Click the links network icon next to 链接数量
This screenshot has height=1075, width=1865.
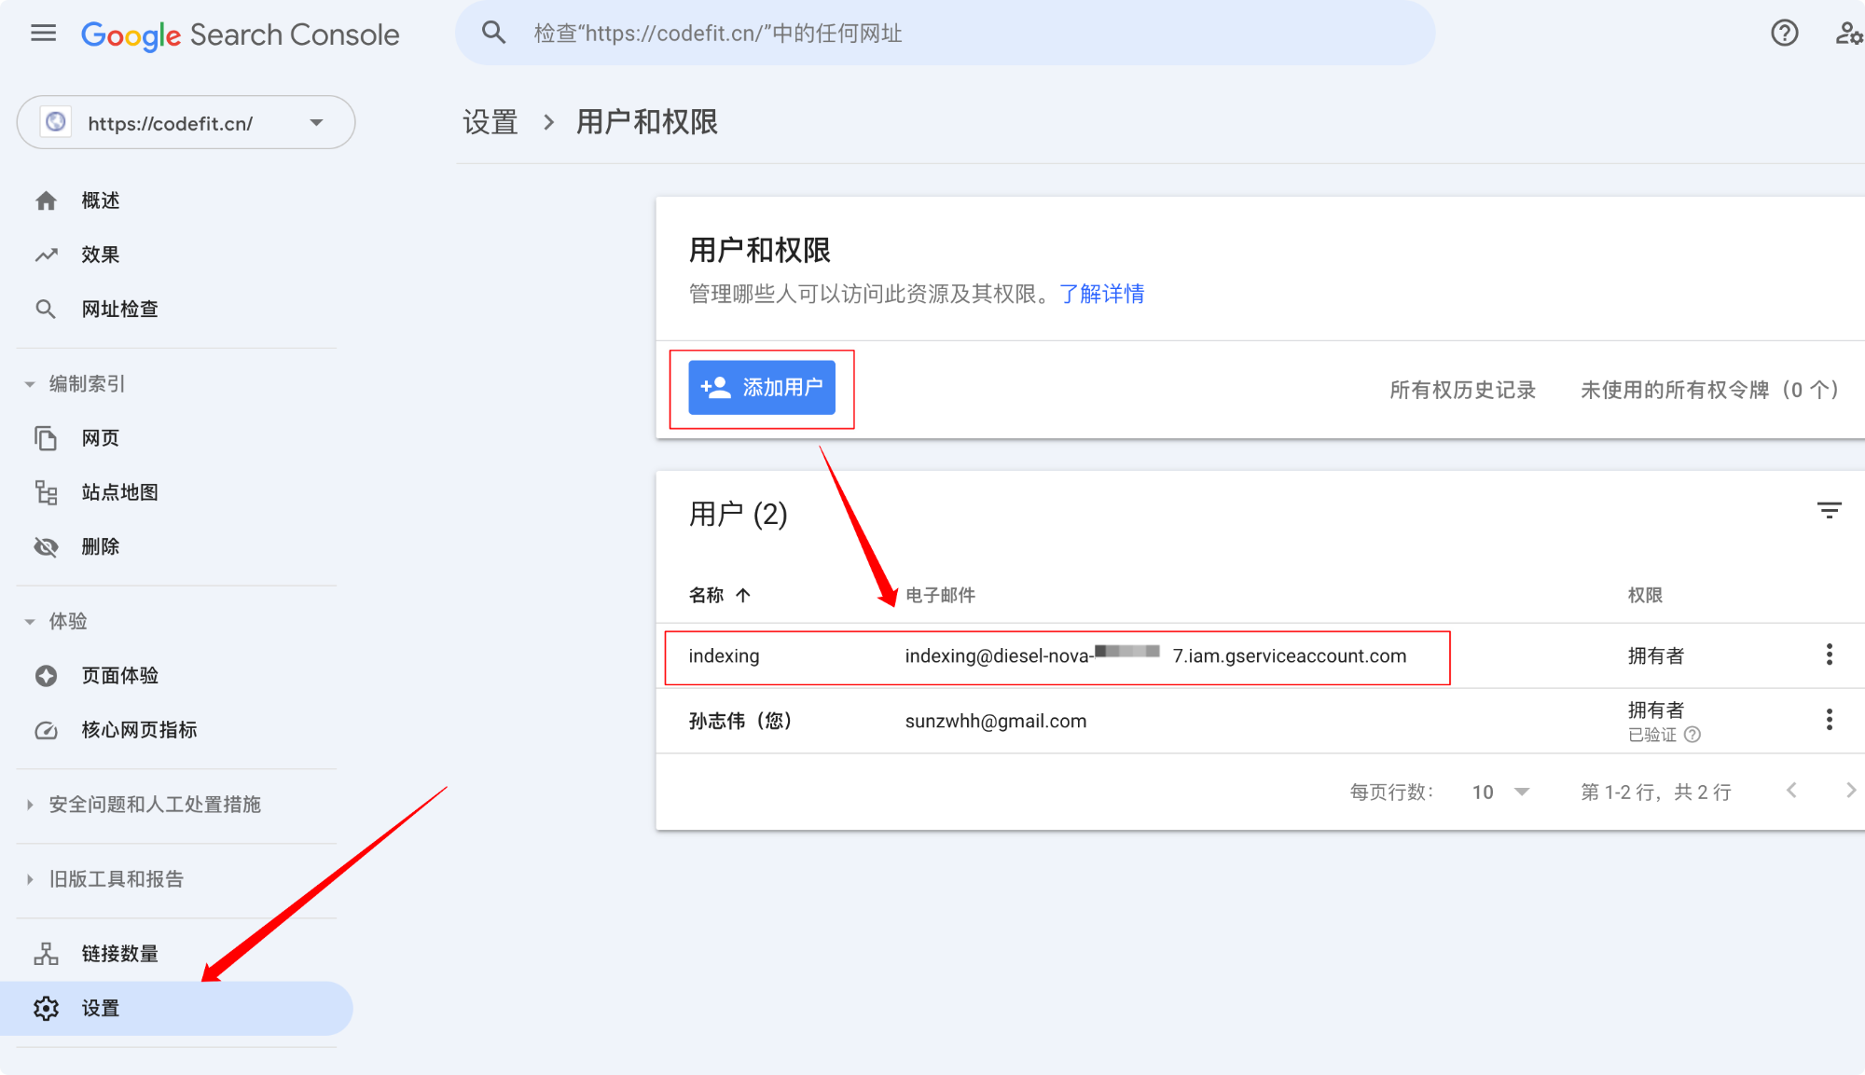[x=46, y=954]
